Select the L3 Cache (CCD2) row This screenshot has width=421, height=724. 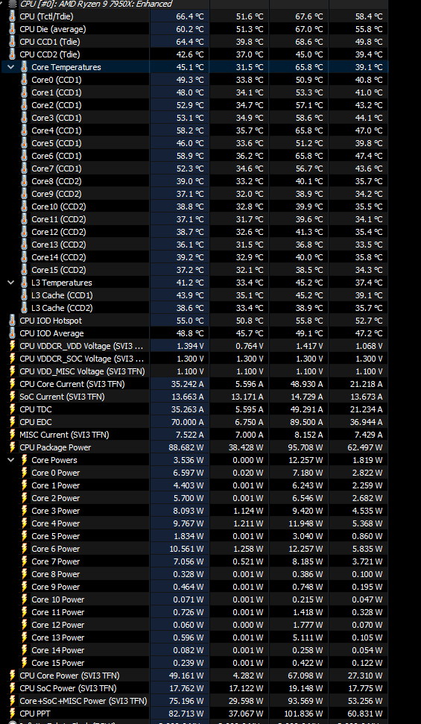coord(194,308)
